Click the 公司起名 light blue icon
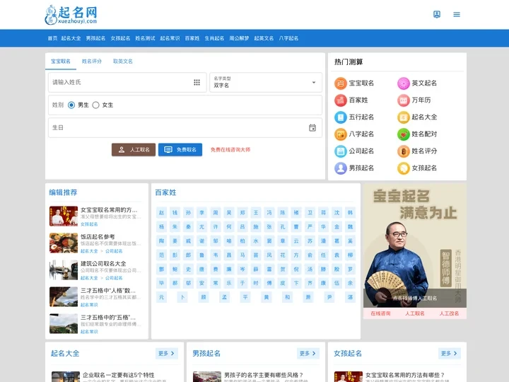This screenshot has width=509, height=382. 341,151
